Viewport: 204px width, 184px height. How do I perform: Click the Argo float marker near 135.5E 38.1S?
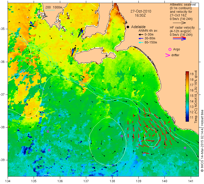tap(48, 131)
